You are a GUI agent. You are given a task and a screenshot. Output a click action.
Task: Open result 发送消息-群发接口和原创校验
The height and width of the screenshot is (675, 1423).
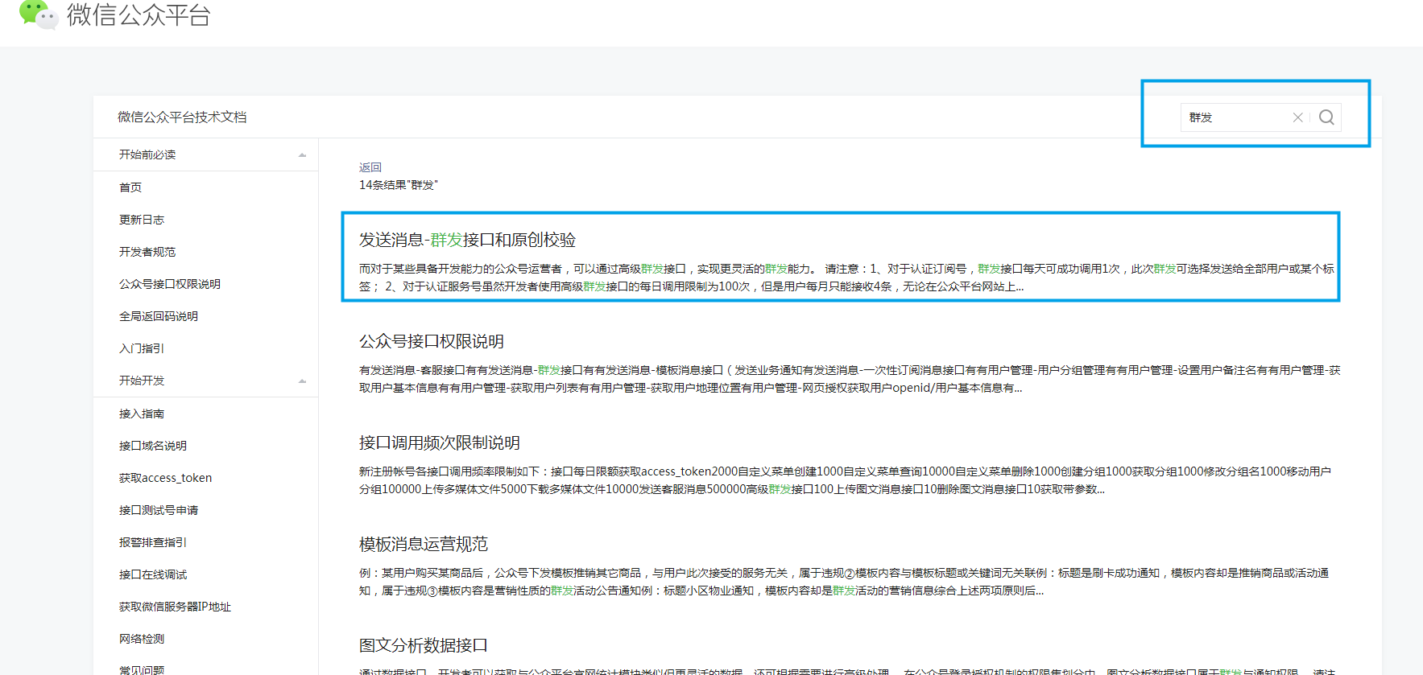point(467,240)
